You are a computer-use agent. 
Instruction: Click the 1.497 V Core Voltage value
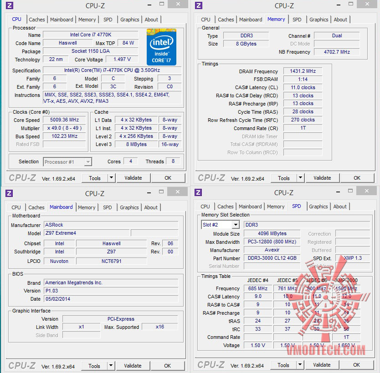122,59
